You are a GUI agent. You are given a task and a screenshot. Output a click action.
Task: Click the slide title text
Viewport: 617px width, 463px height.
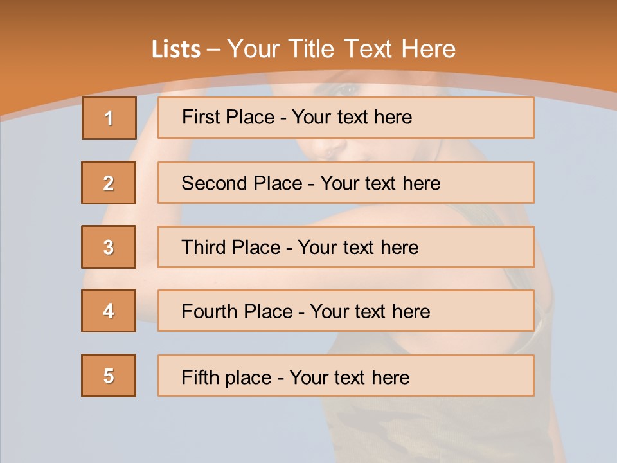pyautogui.click(x=303, y=49)
